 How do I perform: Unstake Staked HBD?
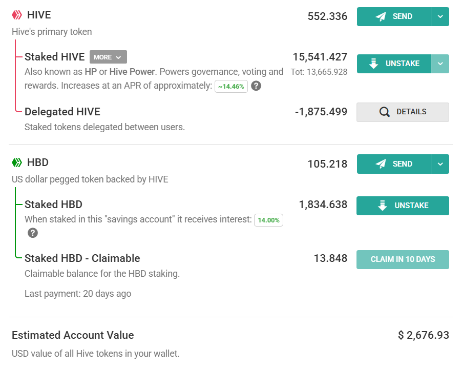click(403, 206)
